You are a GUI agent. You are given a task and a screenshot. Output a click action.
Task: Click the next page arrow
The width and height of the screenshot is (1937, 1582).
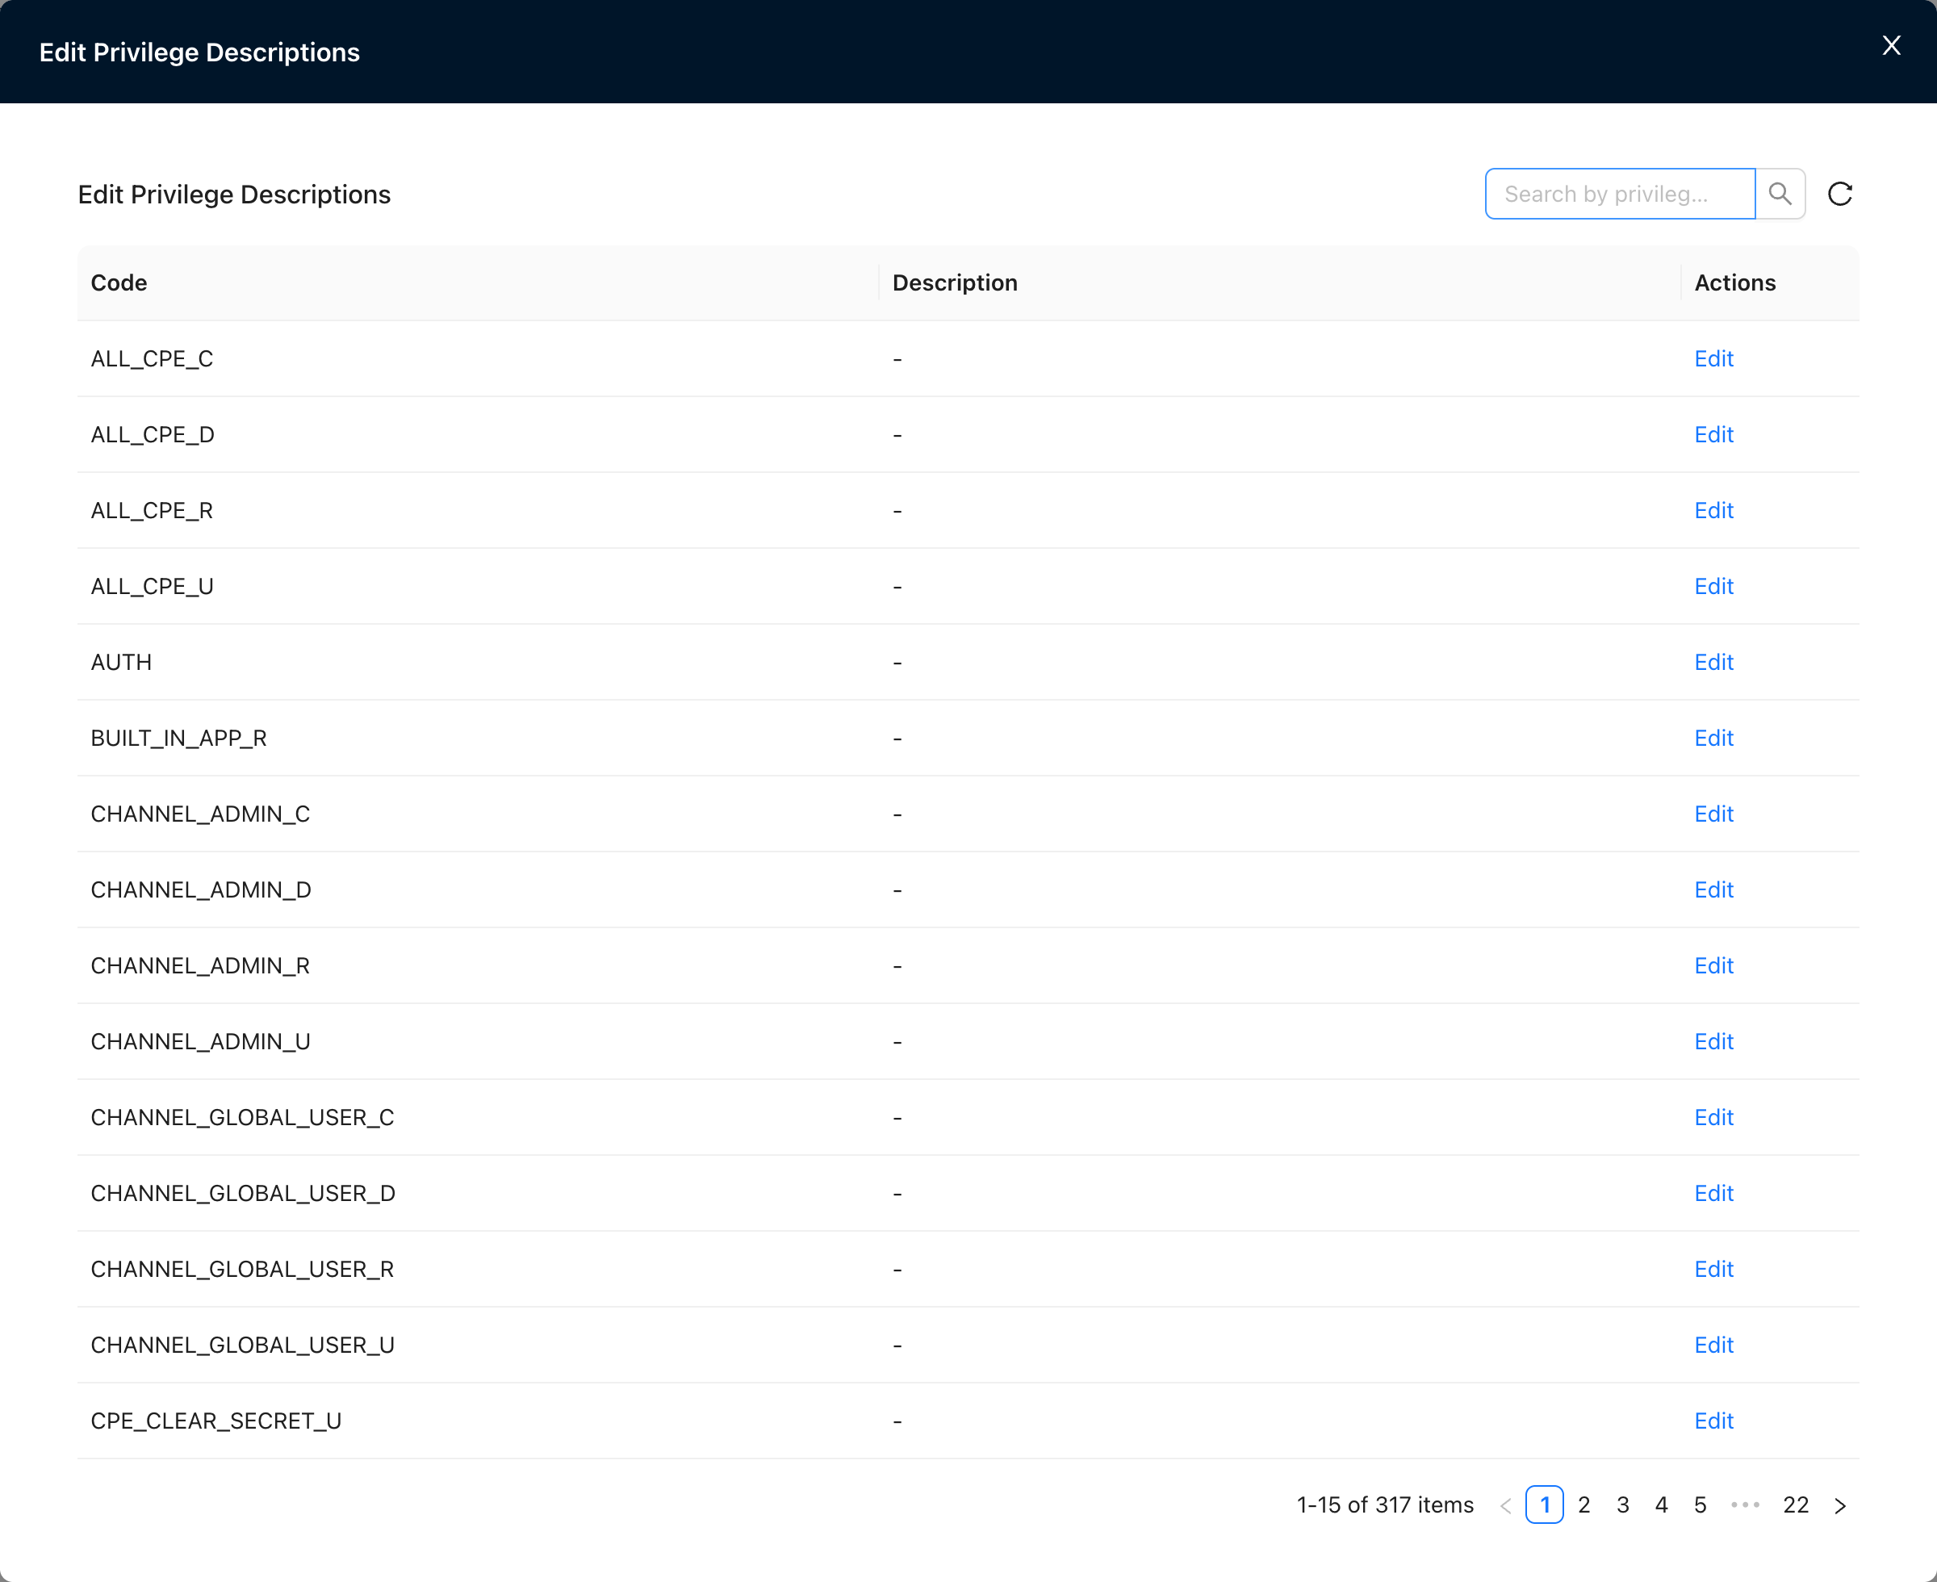click(x=1840, y=1505)
